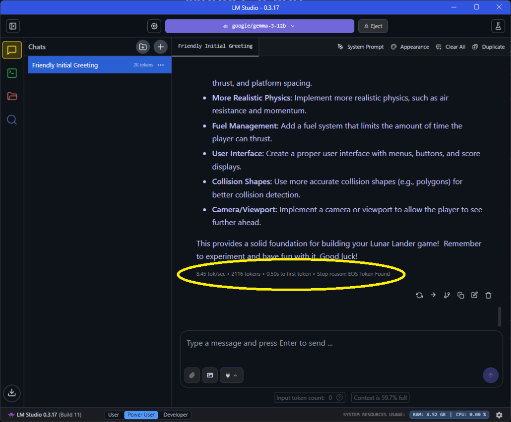Open options menu for Friendly Initial Greeting chat
This screenshot has width=511, height=422.
click(161, 65)
